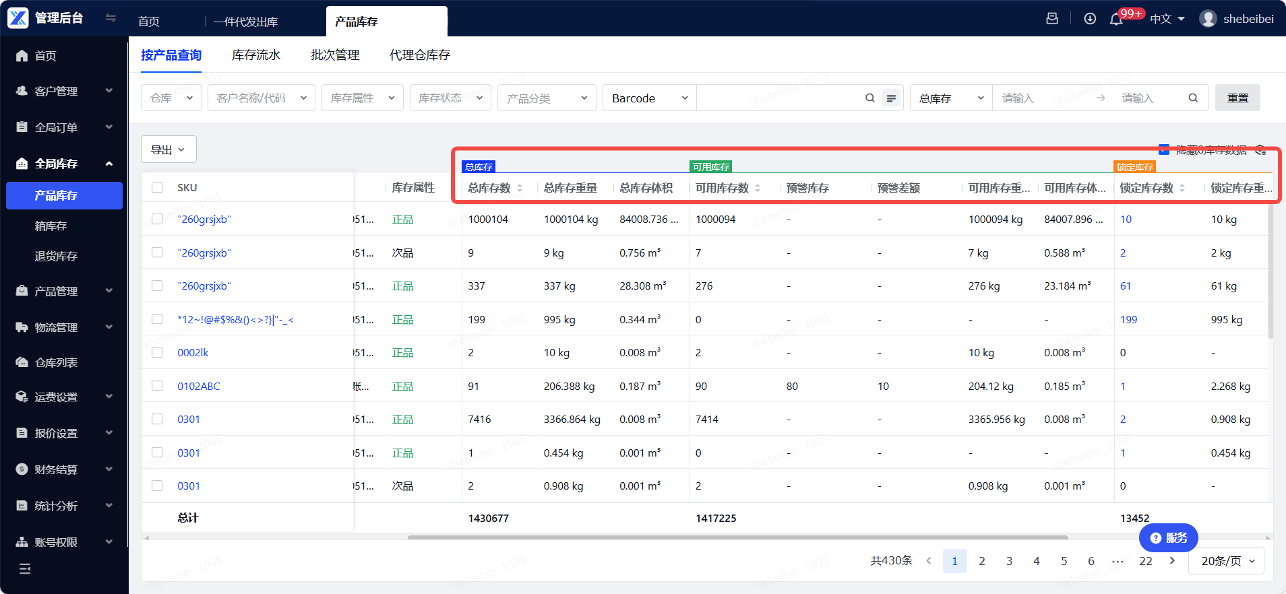
Task: Collapse the sidebar via top toggle icon
Action: point(111,18)
